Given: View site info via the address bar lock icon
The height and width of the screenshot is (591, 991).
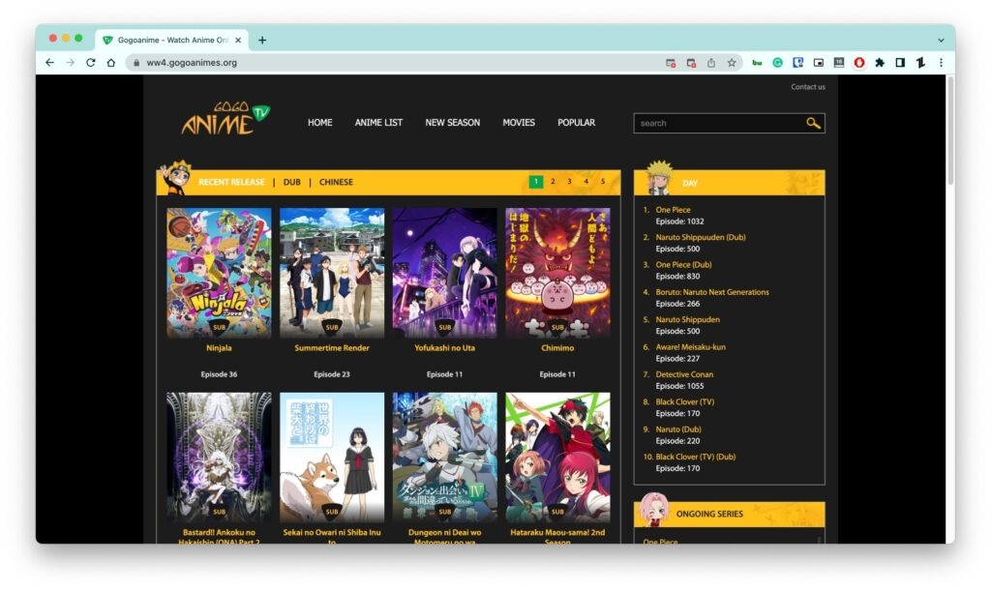Looking at the screenshot, I should (135, 63).
